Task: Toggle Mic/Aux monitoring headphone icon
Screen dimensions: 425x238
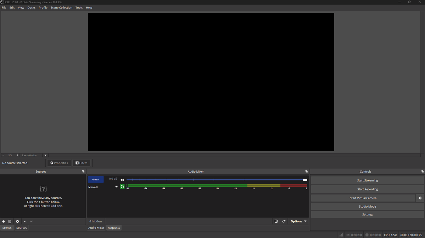Action: pos(122,187)
